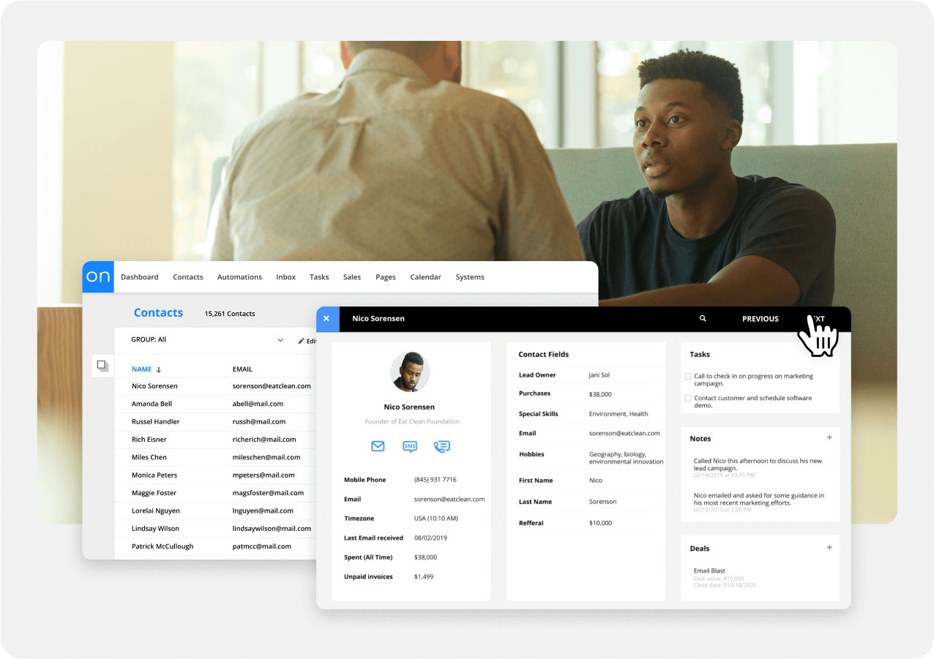The width and height of the screenshot is (934, 659).
Task: Close the Nico Sorensen contact panel
Action: click(326, 319)
